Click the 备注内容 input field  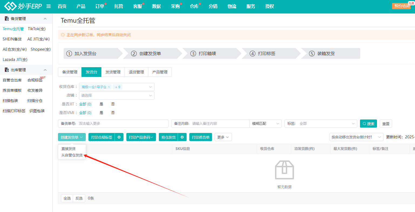[210, 124]
